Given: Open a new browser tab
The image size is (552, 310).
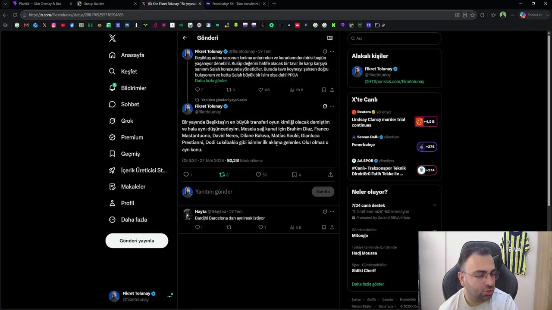Looking at the screenshot, I should coord(274,4).
